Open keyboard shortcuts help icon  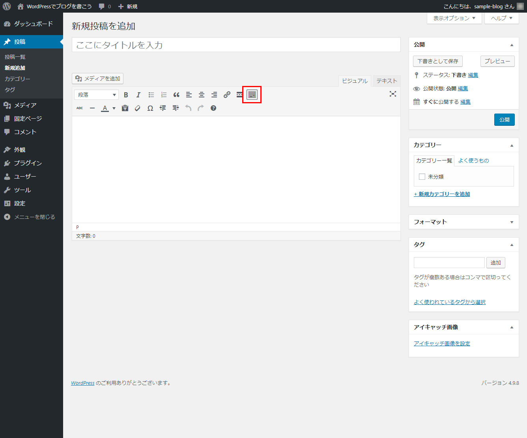click(213, 108)
